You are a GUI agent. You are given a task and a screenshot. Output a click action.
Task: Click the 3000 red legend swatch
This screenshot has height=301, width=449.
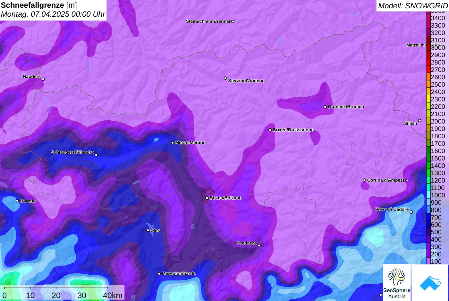click(428, 47)
